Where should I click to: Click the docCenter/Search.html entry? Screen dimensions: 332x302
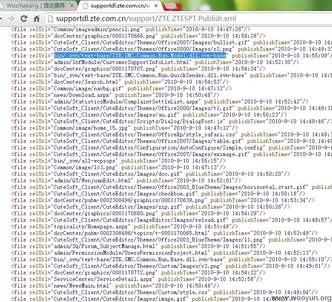click(120, 82)
